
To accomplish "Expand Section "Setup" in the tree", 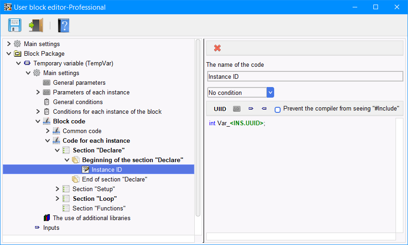I will coord(57,189).
